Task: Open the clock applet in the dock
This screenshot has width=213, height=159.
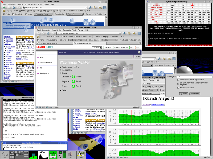Action: [5, 155]
